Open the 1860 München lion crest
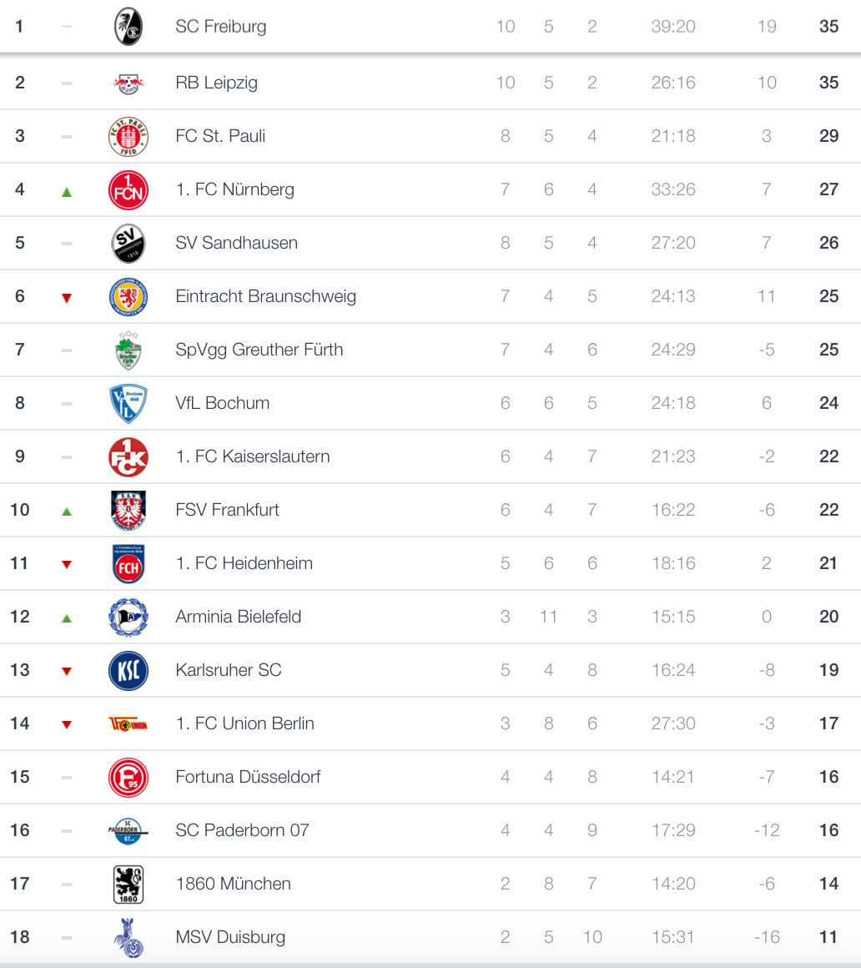Viewport: 861px width, 968px height. pos(128,884)
